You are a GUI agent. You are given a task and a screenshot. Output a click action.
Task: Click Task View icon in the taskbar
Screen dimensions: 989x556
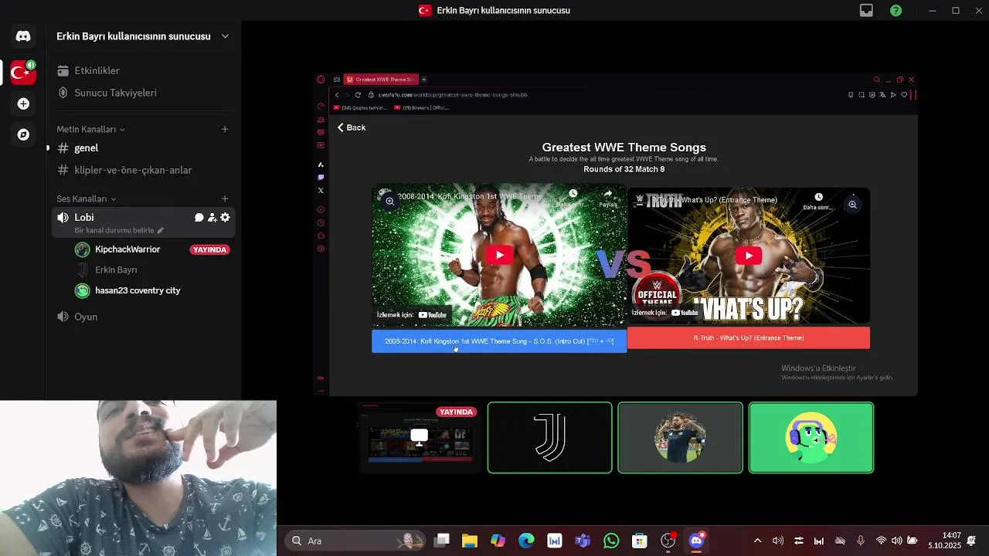[441, 541]
